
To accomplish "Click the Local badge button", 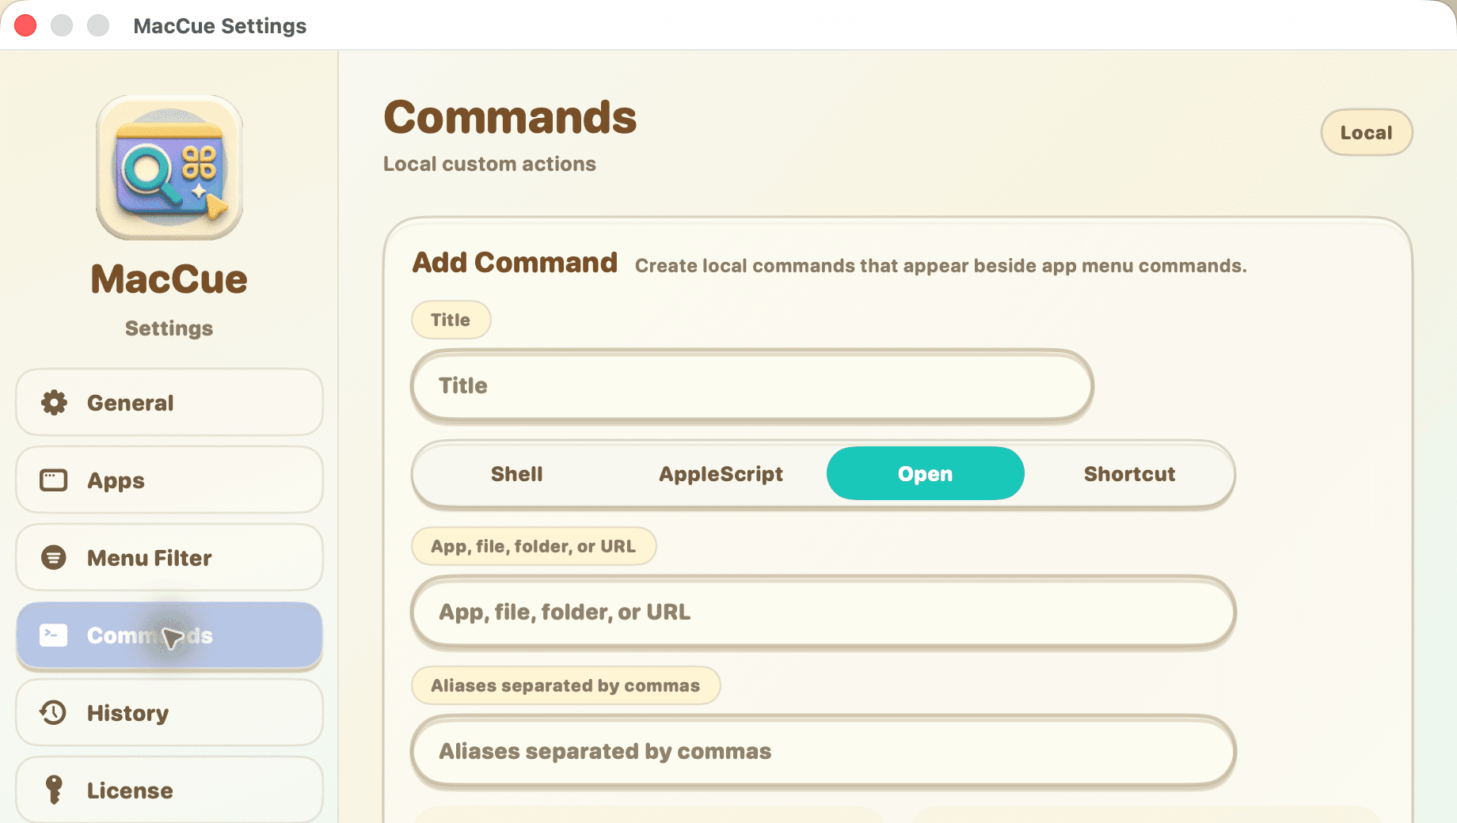I will 1367,132.
